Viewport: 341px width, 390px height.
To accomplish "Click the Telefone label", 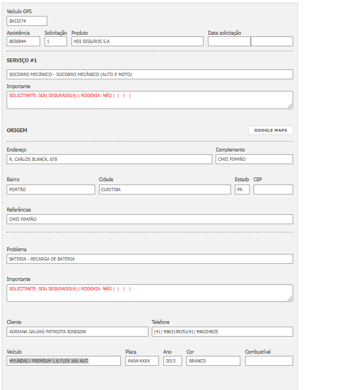I will 161,322.
